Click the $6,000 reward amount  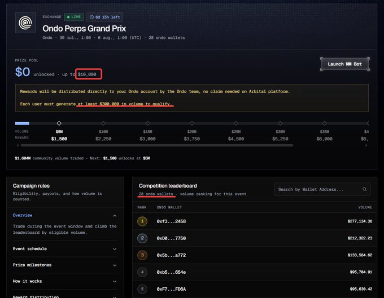point(325,139)
